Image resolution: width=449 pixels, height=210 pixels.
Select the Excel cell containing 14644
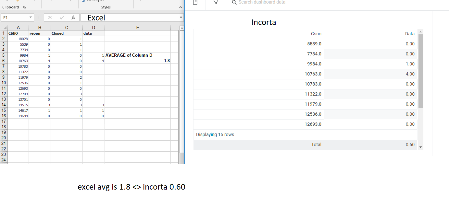(x=18, y=116)
